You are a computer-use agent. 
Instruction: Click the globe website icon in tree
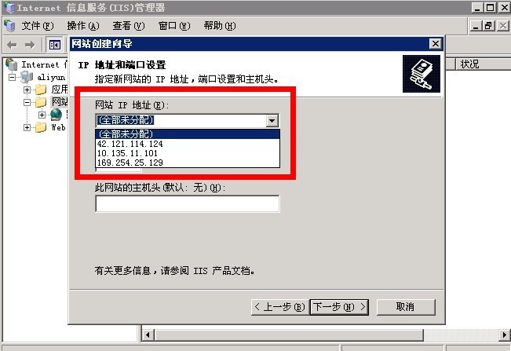click(56, 115)
